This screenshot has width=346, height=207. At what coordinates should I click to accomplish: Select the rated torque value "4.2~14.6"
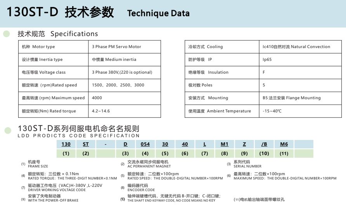click(x=101, y=111)
